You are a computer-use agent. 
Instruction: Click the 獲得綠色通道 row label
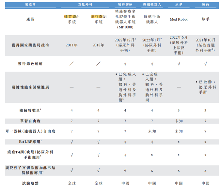[30, 64]
